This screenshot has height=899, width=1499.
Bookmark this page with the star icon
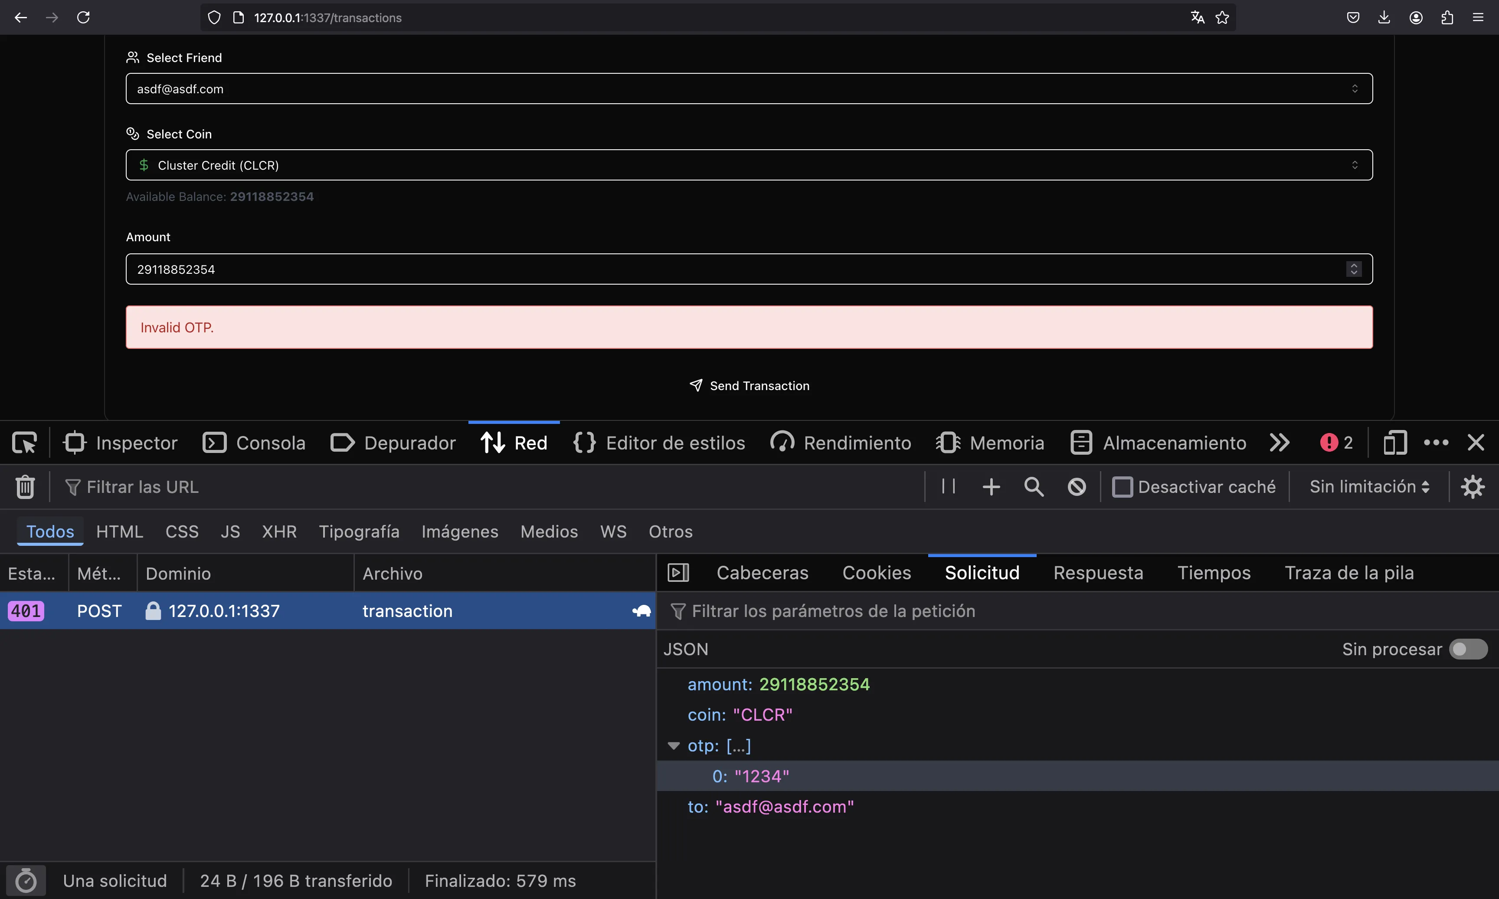pos(1222,17)
